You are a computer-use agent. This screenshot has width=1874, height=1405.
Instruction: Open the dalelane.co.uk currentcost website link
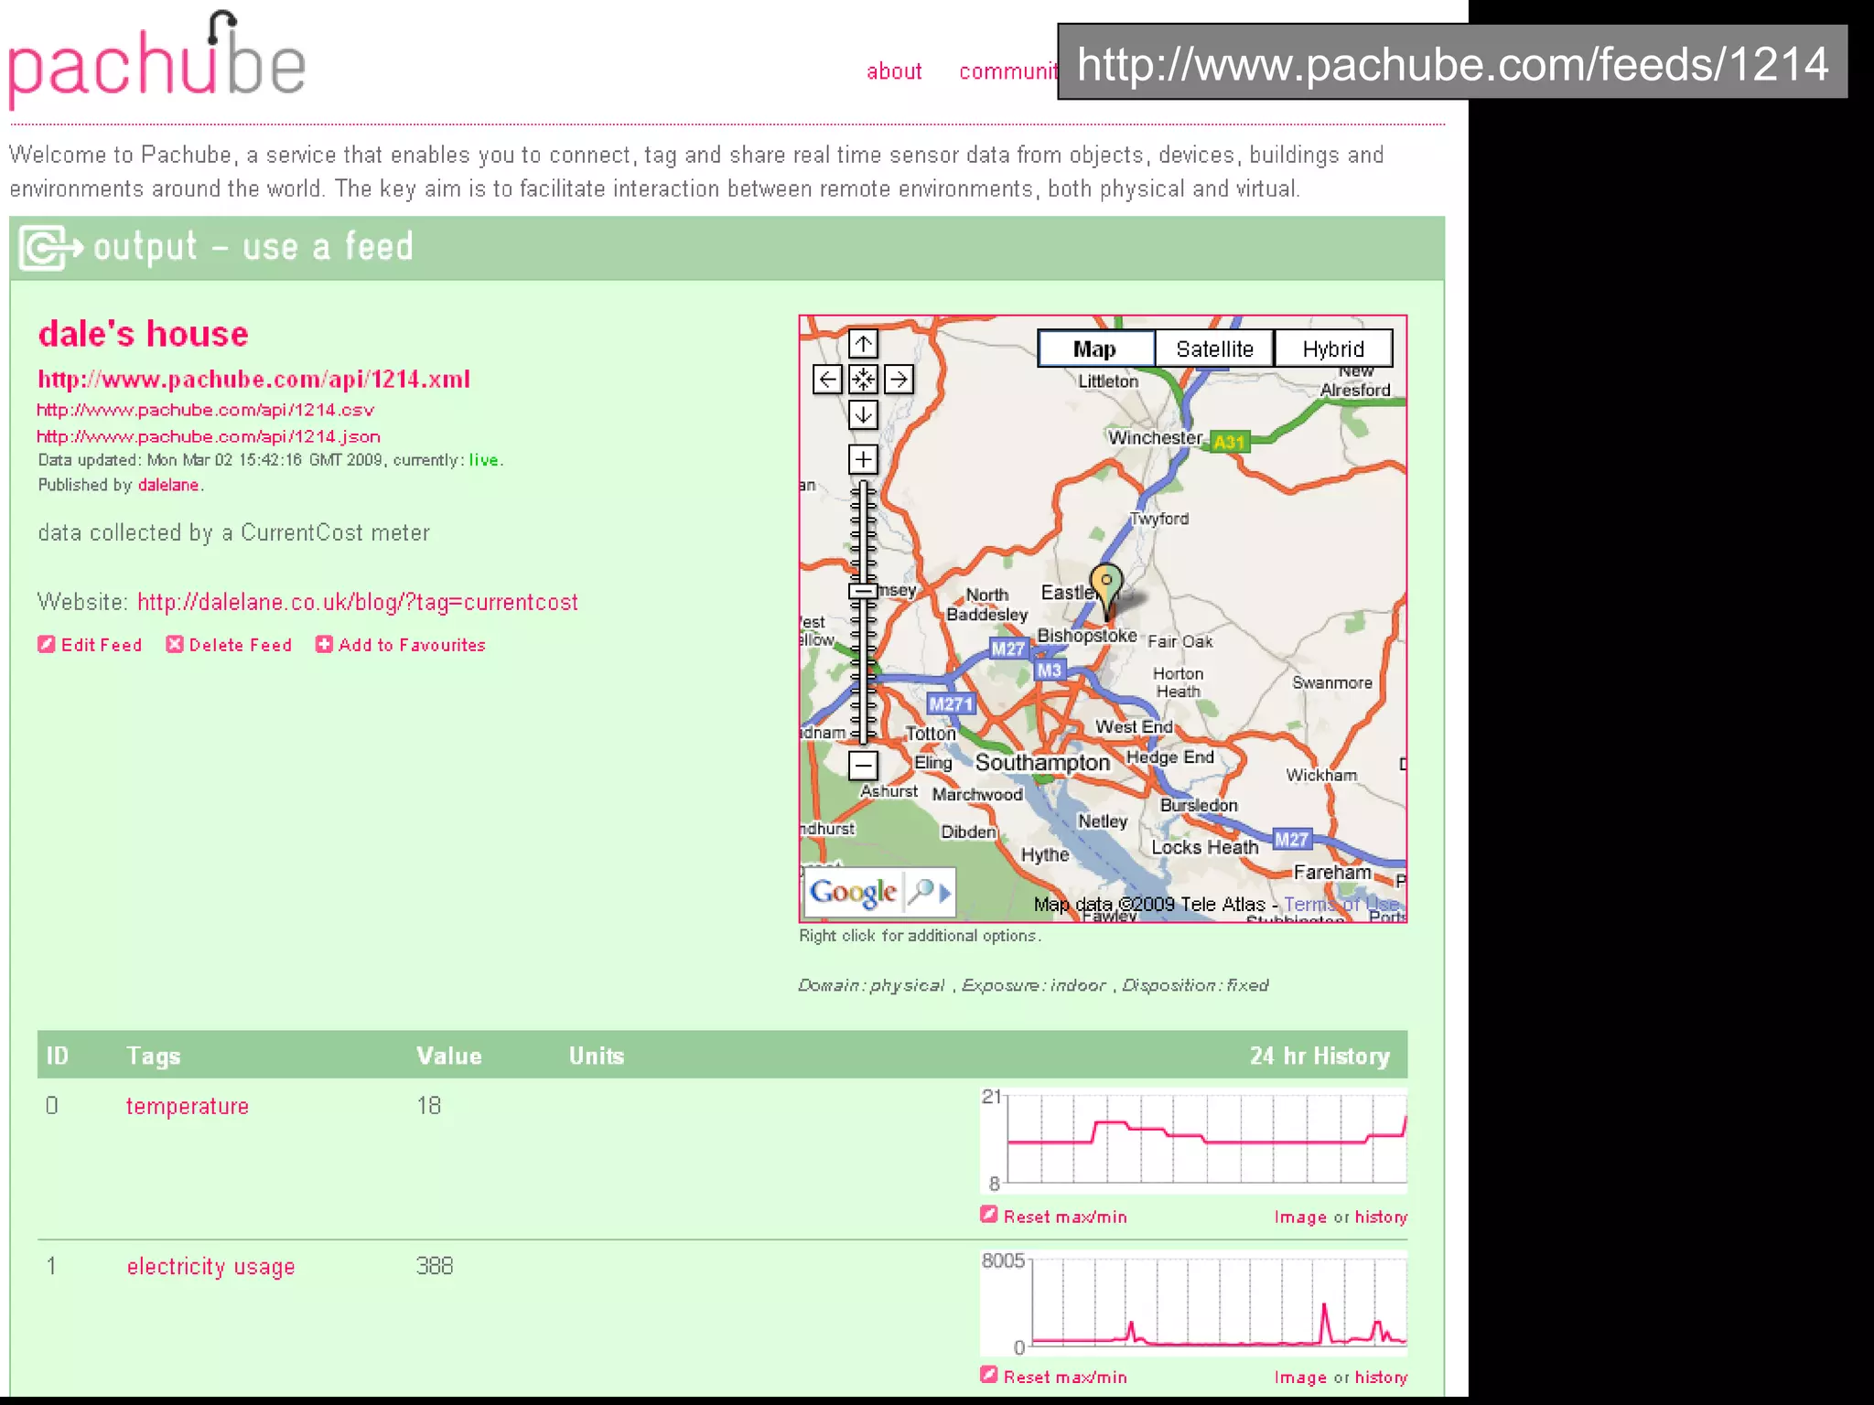coord(358,602)
